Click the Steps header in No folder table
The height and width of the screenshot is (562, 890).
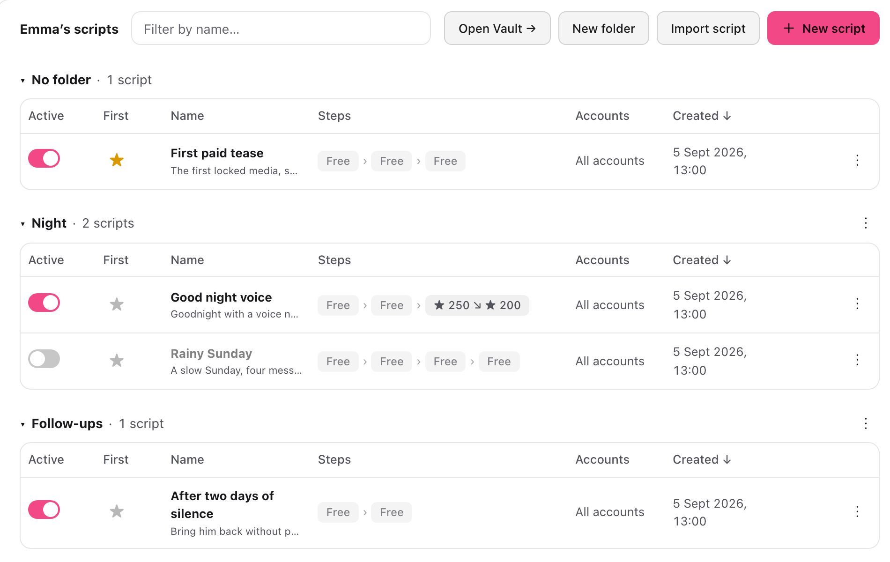(x=334, y=116)
